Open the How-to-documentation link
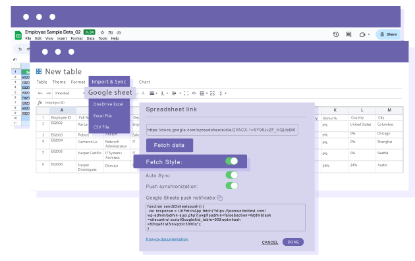This screenshot has height=261, width=415. tap(167, 239)
